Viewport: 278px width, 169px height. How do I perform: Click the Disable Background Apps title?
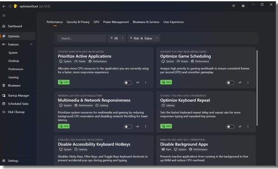[x=184, y=144]
